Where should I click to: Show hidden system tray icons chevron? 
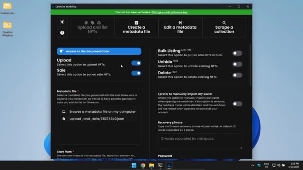pyautogui.click(x=252, y=165)
